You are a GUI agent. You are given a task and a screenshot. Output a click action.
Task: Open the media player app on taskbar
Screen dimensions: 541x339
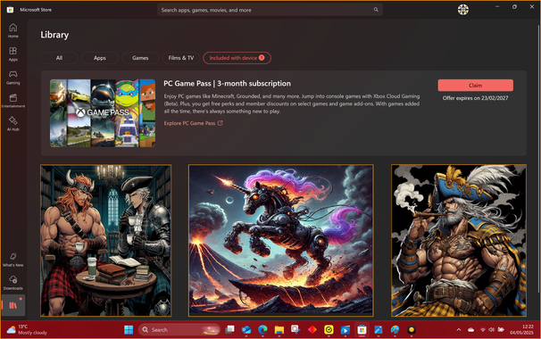pyautogui.click(x=345, y=330)
